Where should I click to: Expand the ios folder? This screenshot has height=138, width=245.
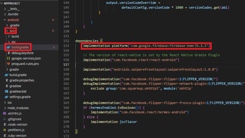tap(5, 103)
